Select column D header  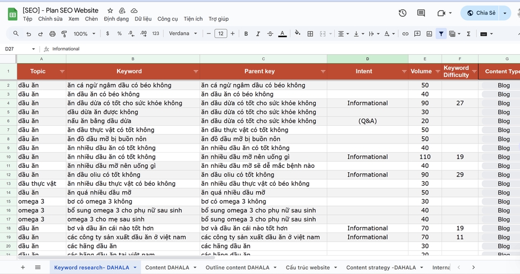tap(367, 58)
